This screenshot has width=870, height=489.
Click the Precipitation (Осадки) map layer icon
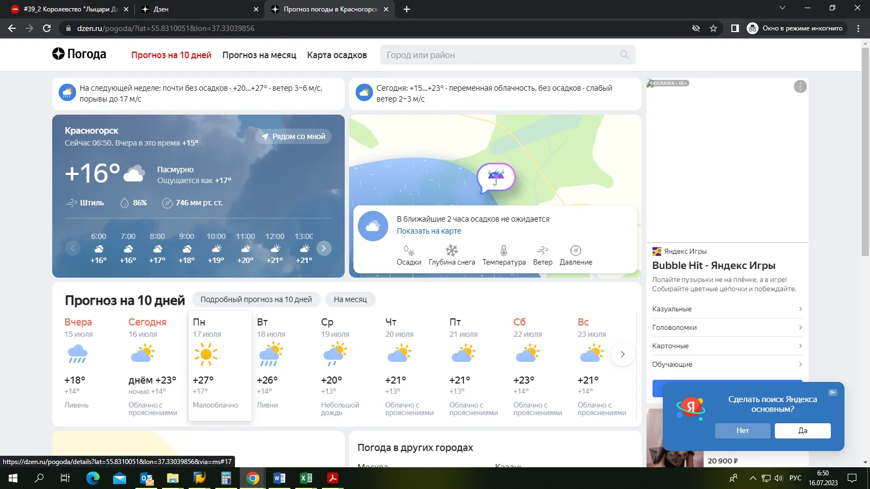coord(409,251)
